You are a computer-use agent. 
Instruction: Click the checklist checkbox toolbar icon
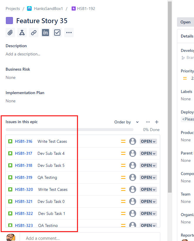click(x=57, y=33)
